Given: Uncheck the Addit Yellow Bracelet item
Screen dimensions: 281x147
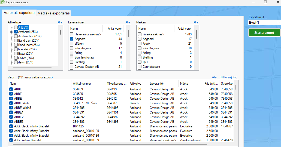Looking at the screenshot, I should pyautogui.click(x=11, y=140).
